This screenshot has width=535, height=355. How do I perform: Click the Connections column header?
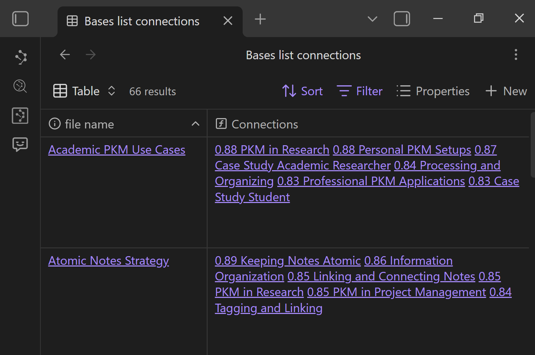point(264,124)
